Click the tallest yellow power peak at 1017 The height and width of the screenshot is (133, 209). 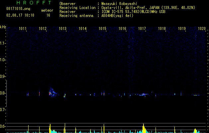point(144,128)
